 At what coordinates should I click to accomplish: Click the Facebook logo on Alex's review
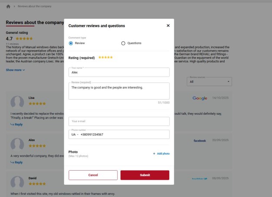(200, 141)
